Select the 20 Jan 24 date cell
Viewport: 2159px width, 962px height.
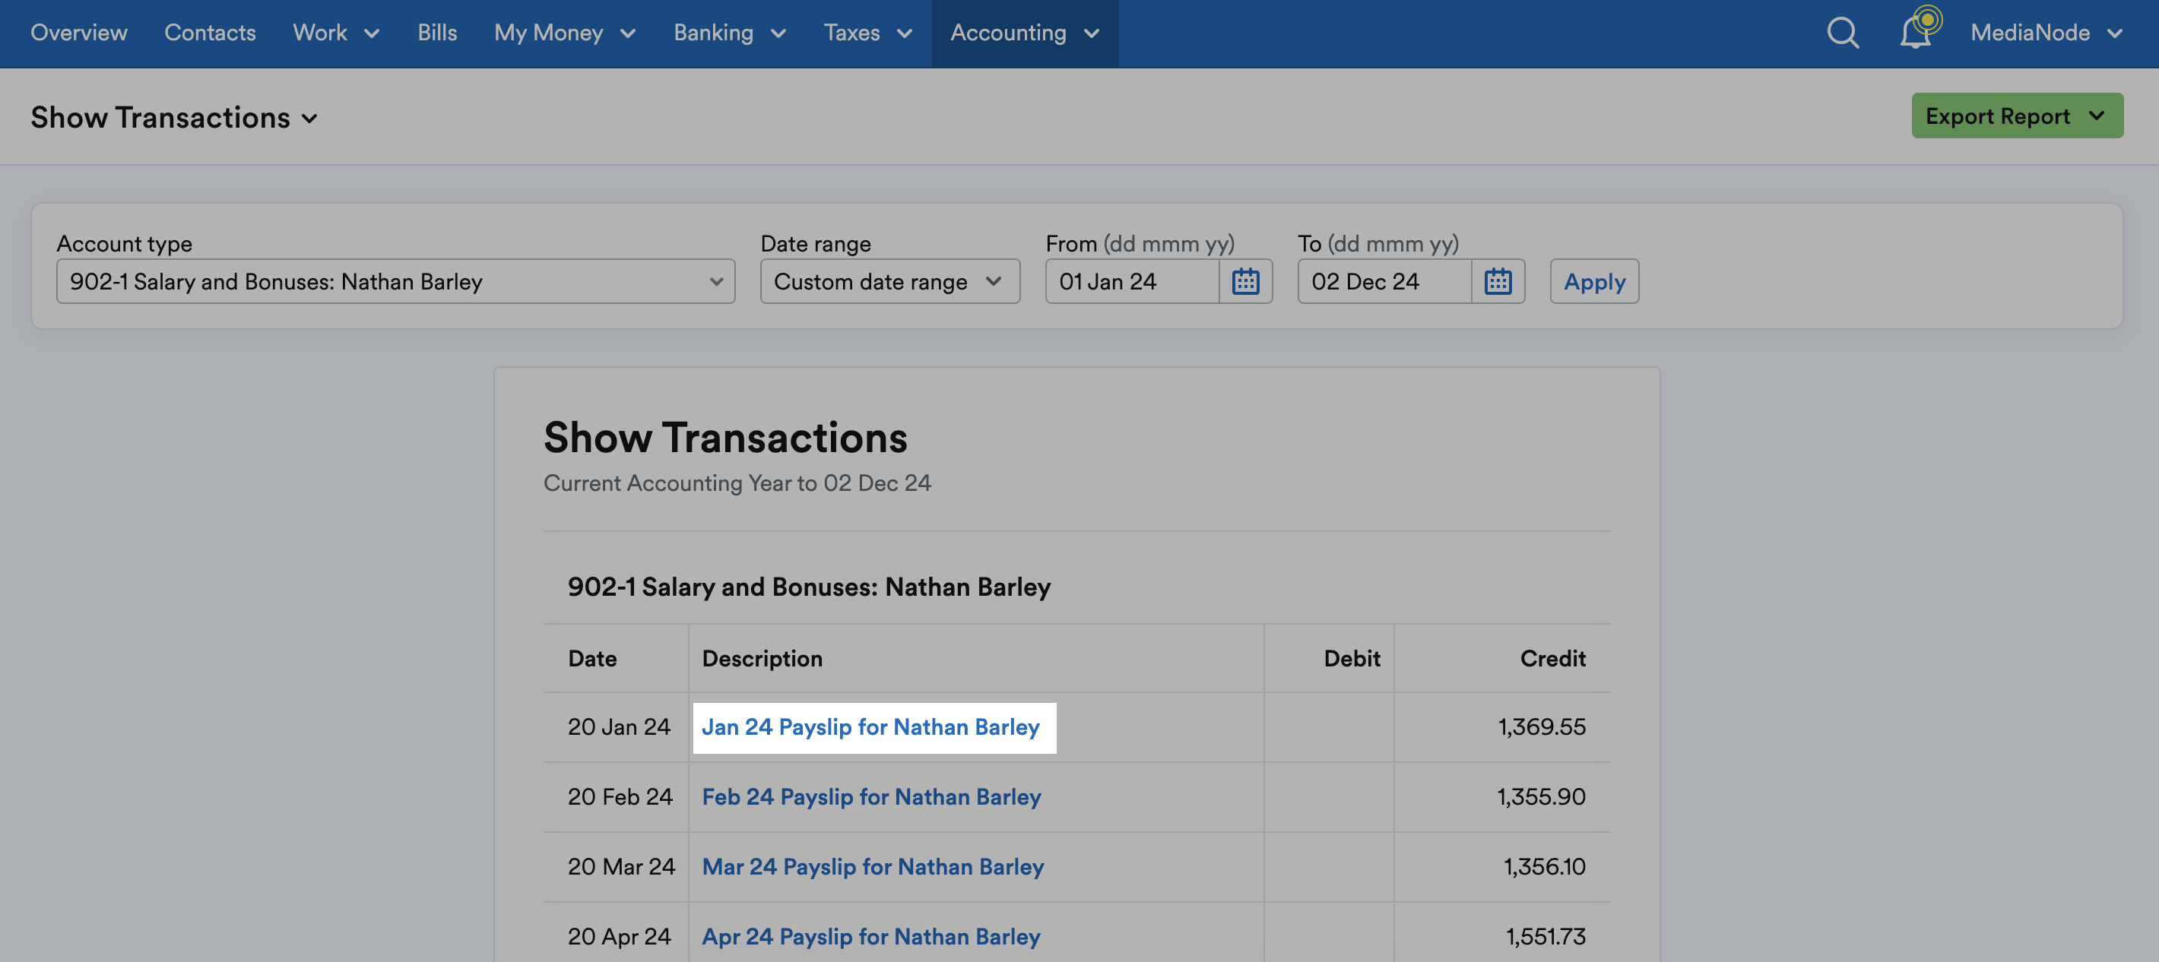click(619, 726)
